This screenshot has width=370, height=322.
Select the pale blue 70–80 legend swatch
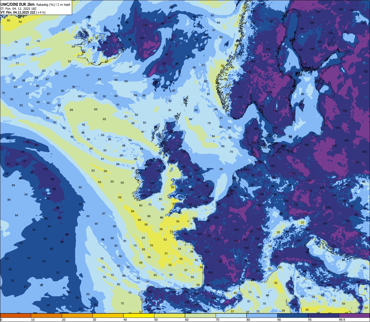[x=231, y=316]
